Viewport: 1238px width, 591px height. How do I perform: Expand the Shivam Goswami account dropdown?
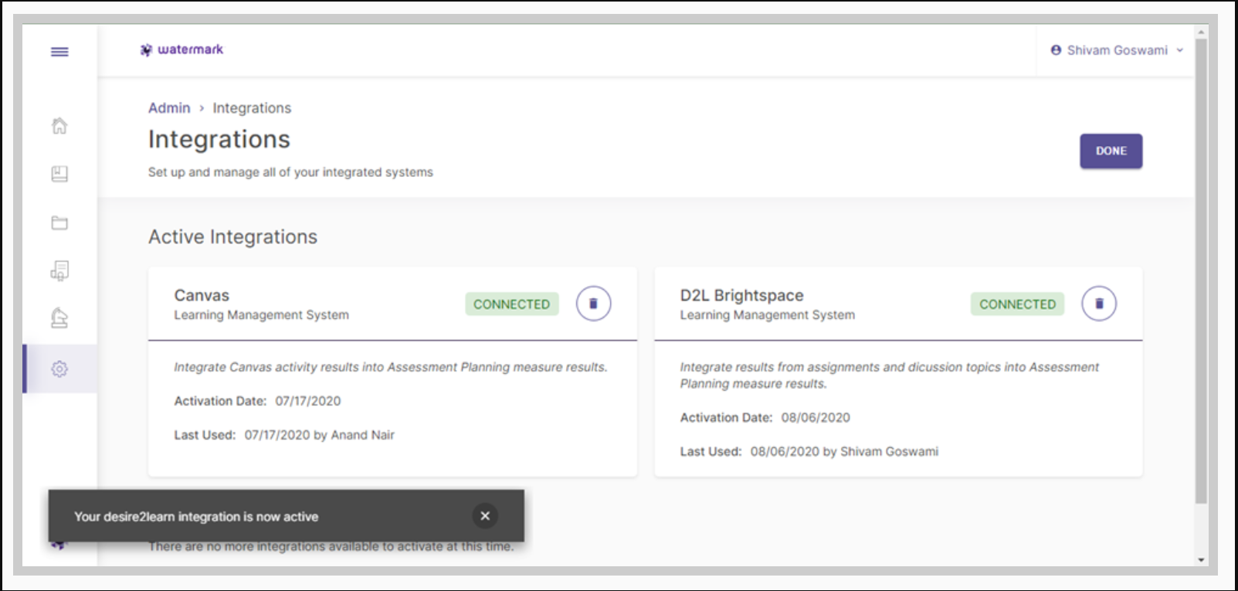pos(1180,50)
